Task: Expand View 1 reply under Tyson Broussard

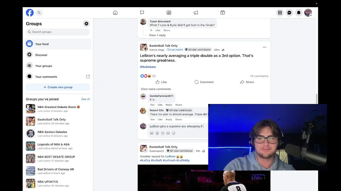Action: click(x=157, y=35)
